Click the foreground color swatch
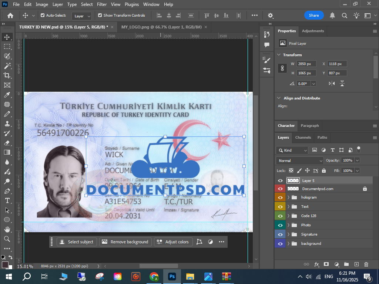 5,264
